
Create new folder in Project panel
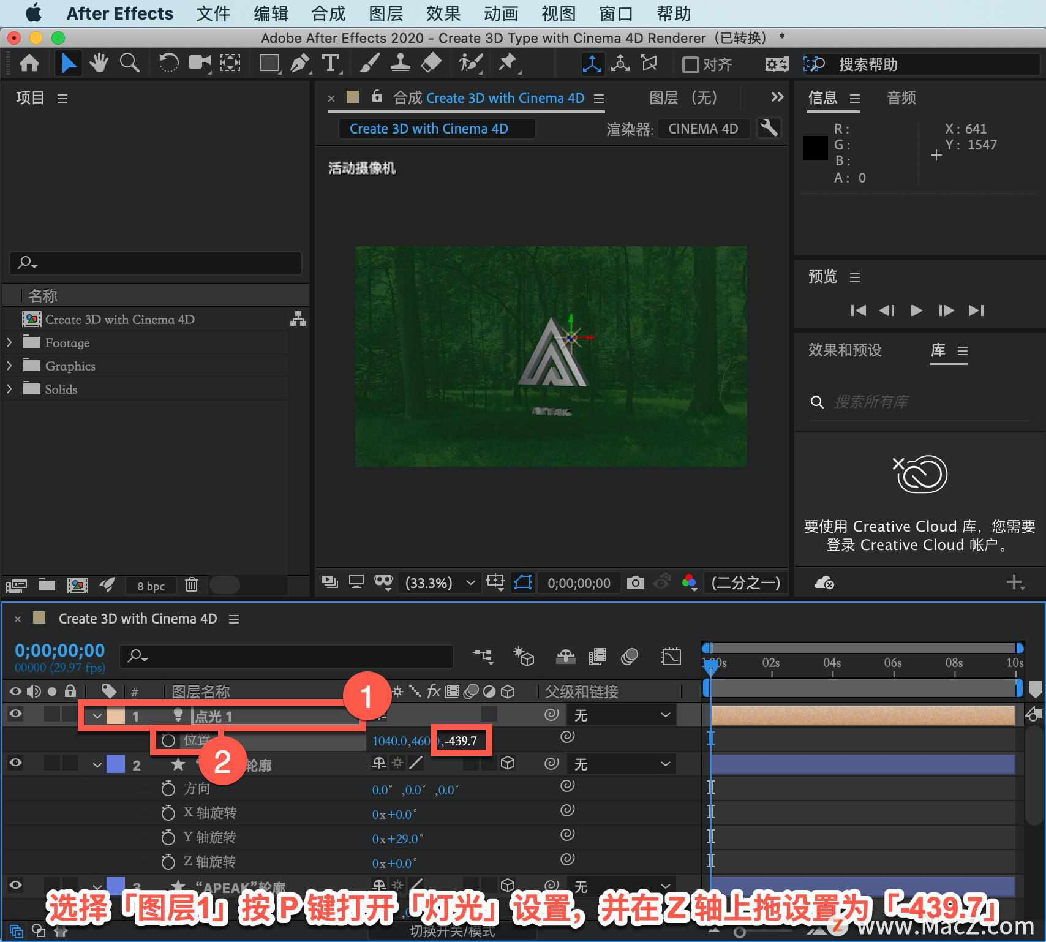click(47, 585)
